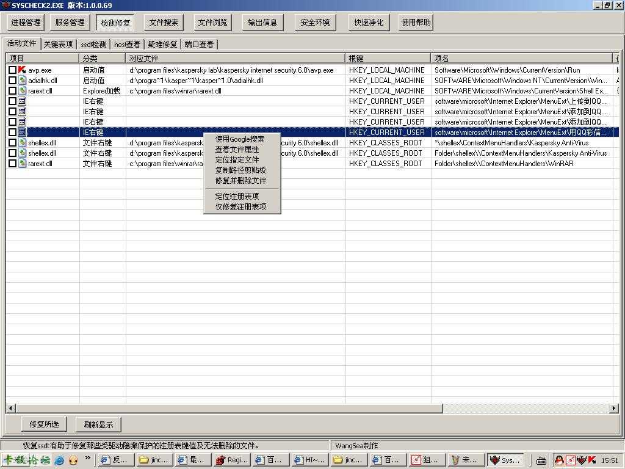Click the icon of the highlighted 用QQ彩信 row
Viewport: 625px width, 469px height.
coord(22,132)
